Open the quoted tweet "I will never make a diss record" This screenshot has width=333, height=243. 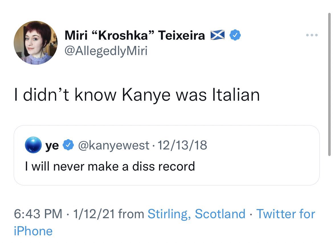point(110,166)
